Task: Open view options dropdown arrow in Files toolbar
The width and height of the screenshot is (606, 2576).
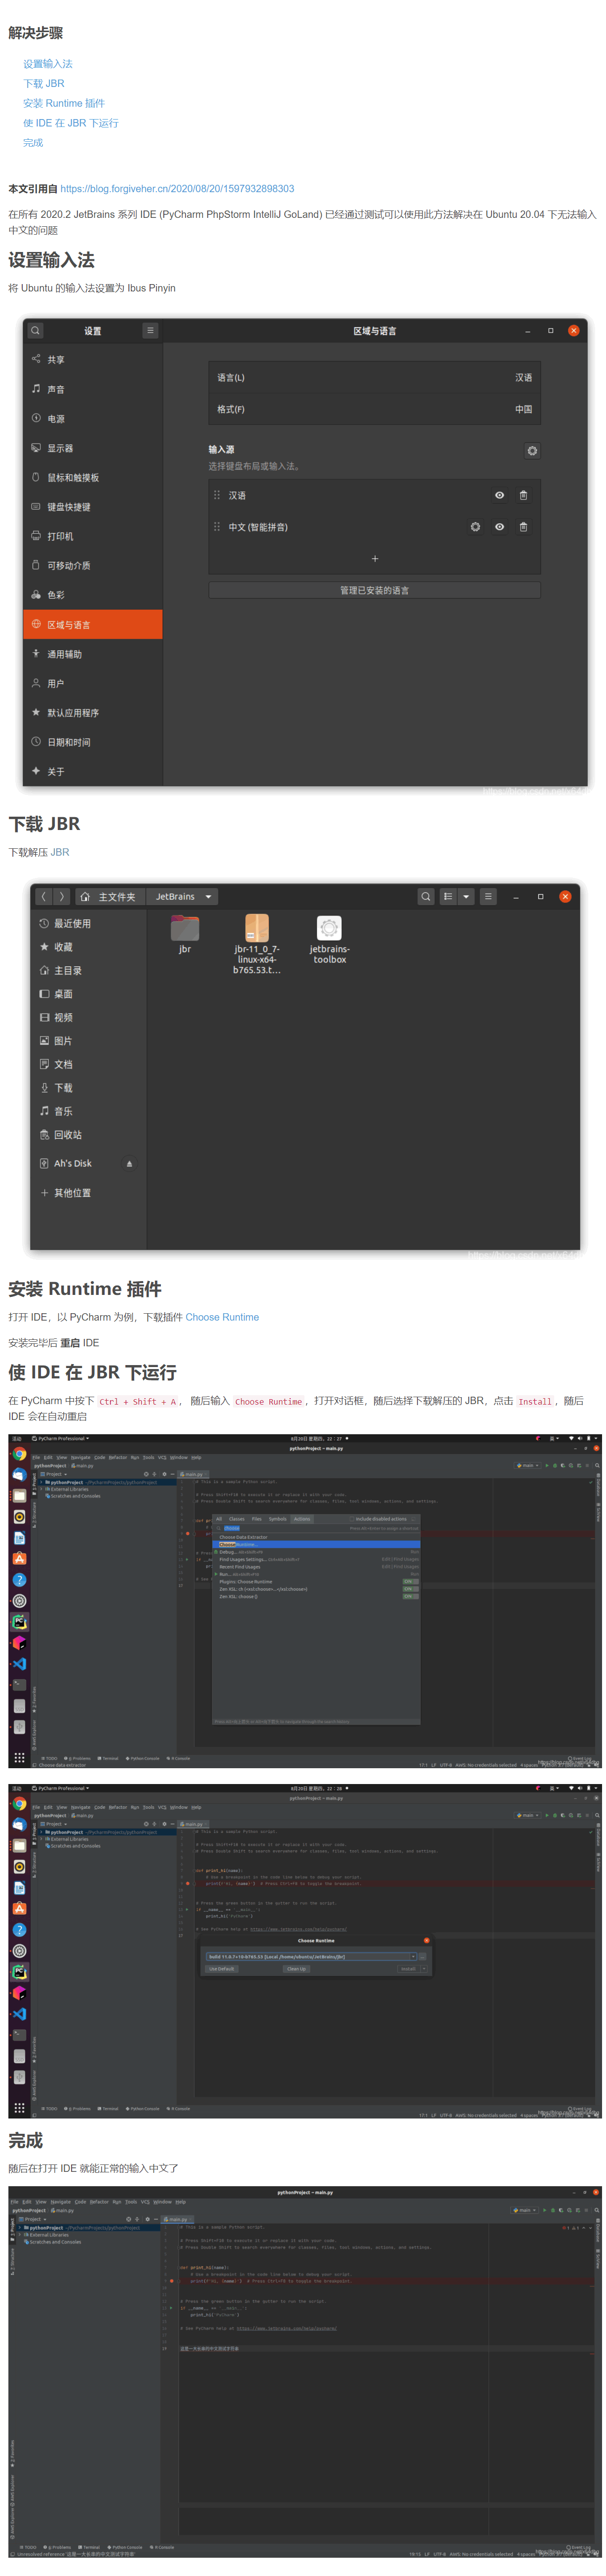Action: pos(466,897)
